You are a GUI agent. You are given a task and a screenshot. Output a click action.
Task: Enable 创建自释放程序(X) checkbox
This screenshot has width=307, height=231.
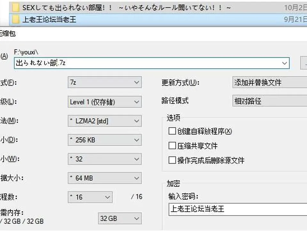[172, 131]
